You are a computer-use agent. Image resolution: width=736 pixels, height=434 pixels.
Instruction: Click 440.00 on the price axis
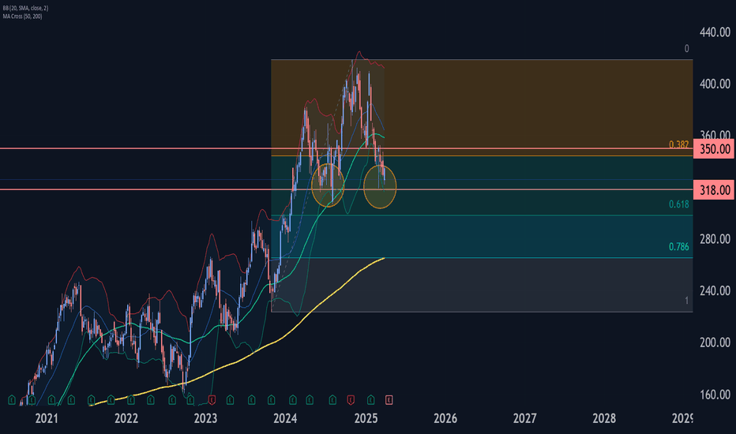715,32
